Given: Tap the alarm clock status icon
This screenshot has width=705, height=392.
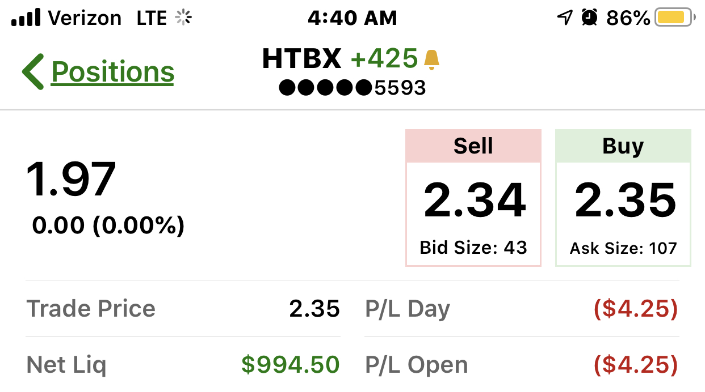Looking at the screenshot, I should click(x=590, y=18).
